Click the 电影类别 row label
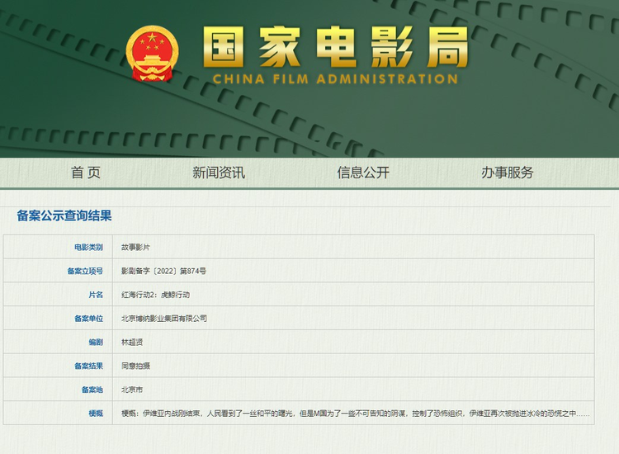 click(88, 247)
